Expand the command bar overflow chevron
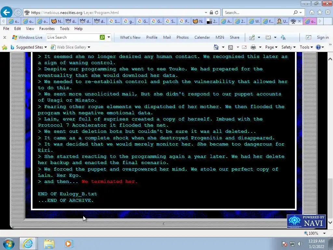Viewport: 333px width, 250px height. (x=330, y=45)
